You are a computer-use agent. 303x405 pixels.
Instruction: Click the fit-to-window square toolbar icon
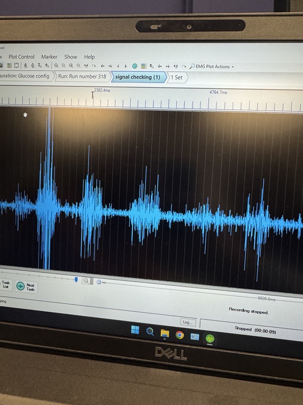pyautogui.click(x=16, y=65)
